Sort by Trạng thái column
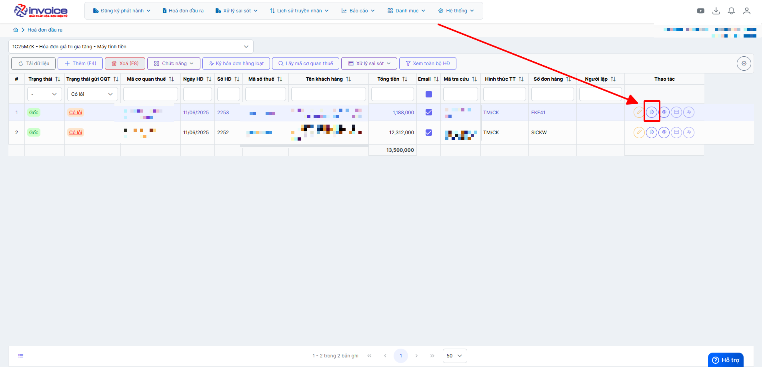This screenshot has height=367, width=762. coord(58,79)
